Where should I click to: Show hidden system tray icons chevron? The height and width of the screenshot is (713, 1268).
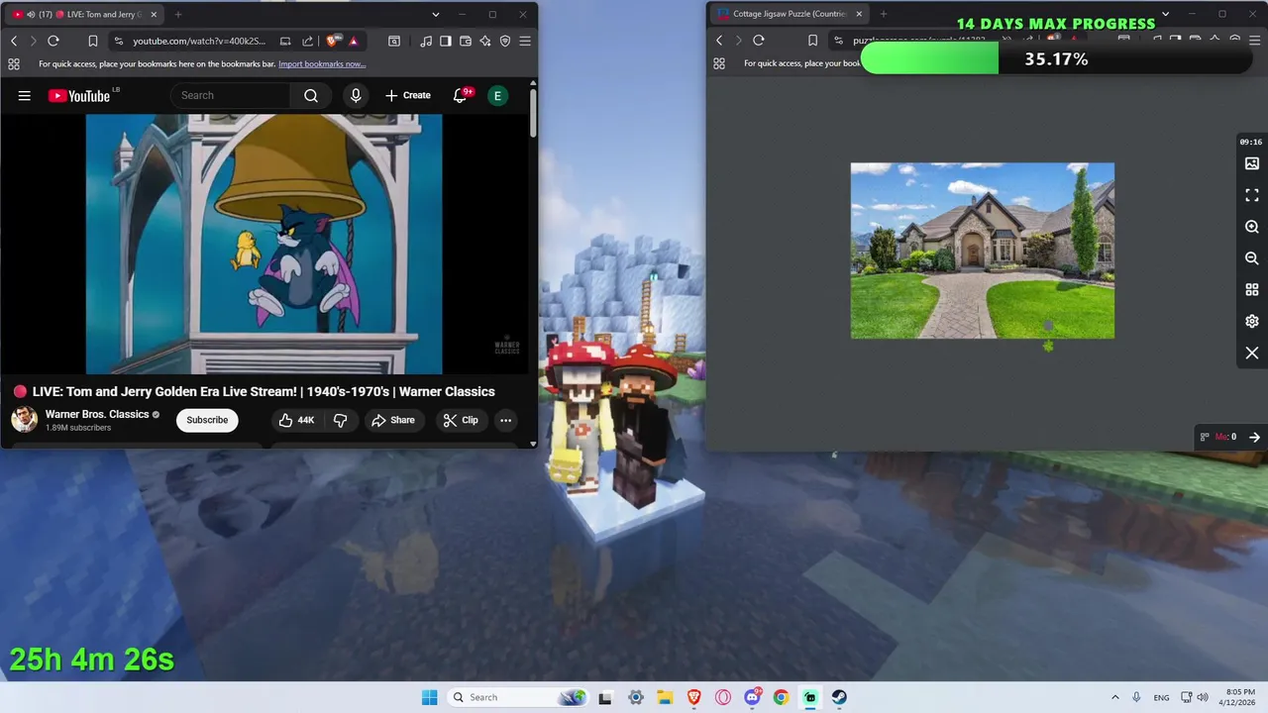coord(1114,697)
